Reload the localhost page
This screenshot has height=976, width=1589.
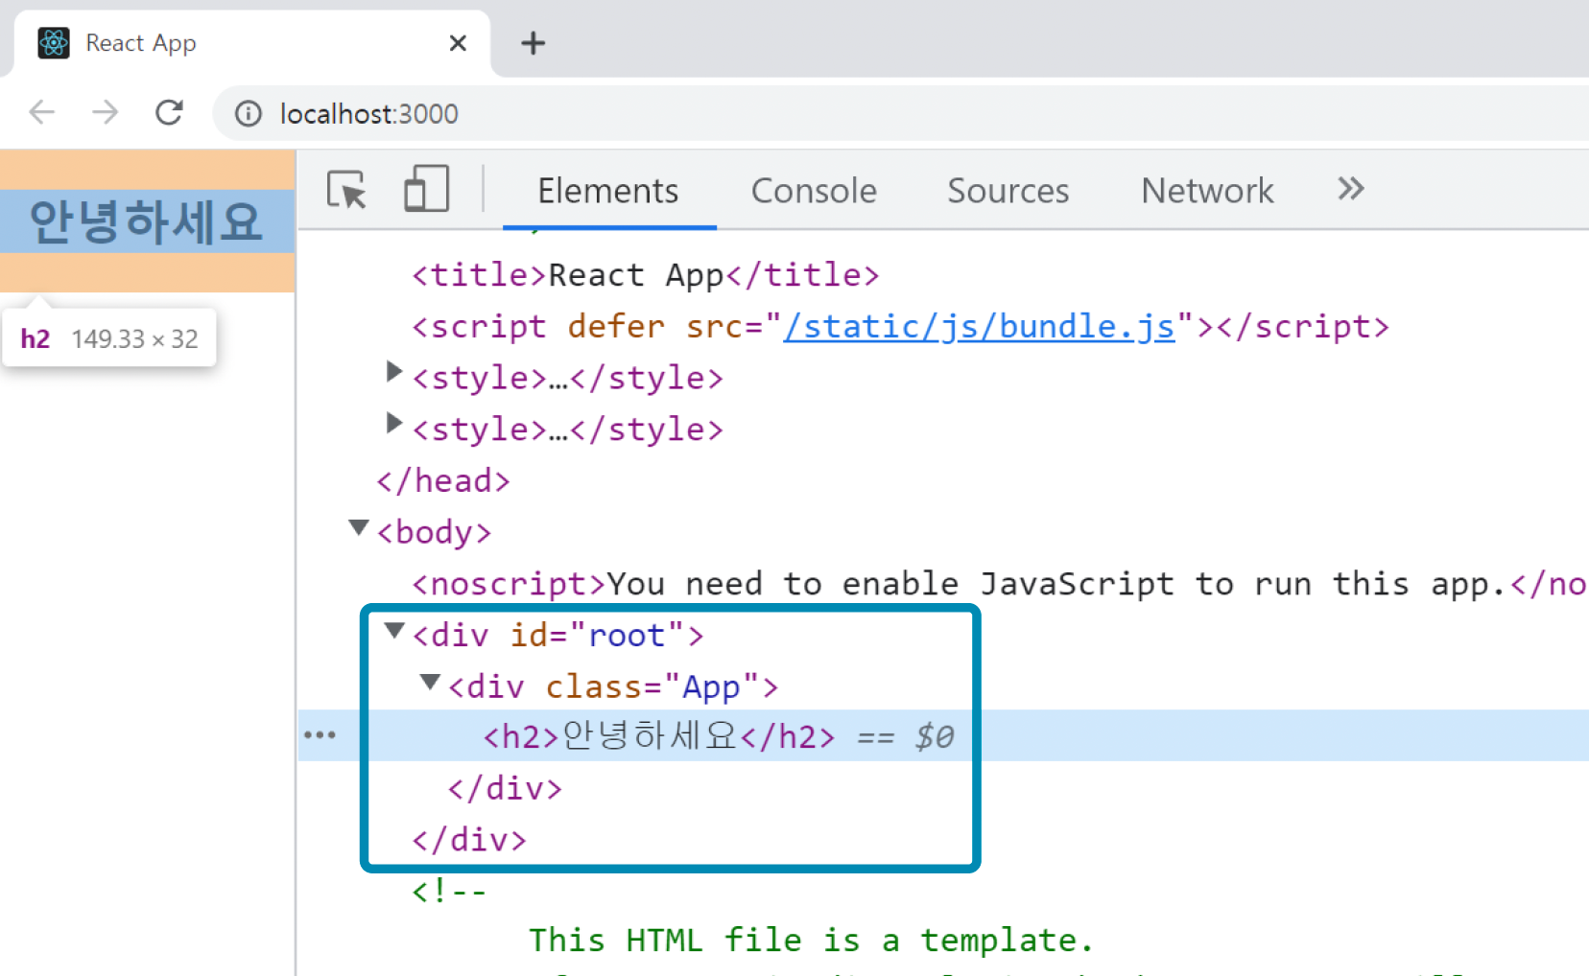pos(170,113)
